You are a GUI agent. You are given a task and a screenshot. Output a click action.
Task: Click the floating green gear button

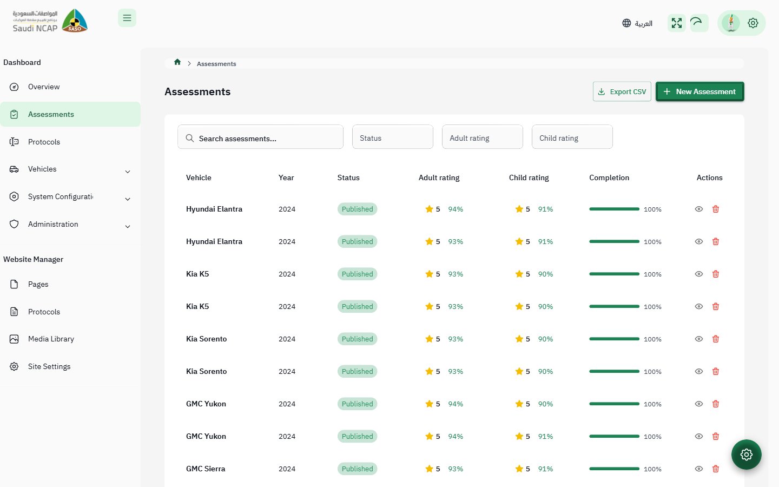click(747, 455)
